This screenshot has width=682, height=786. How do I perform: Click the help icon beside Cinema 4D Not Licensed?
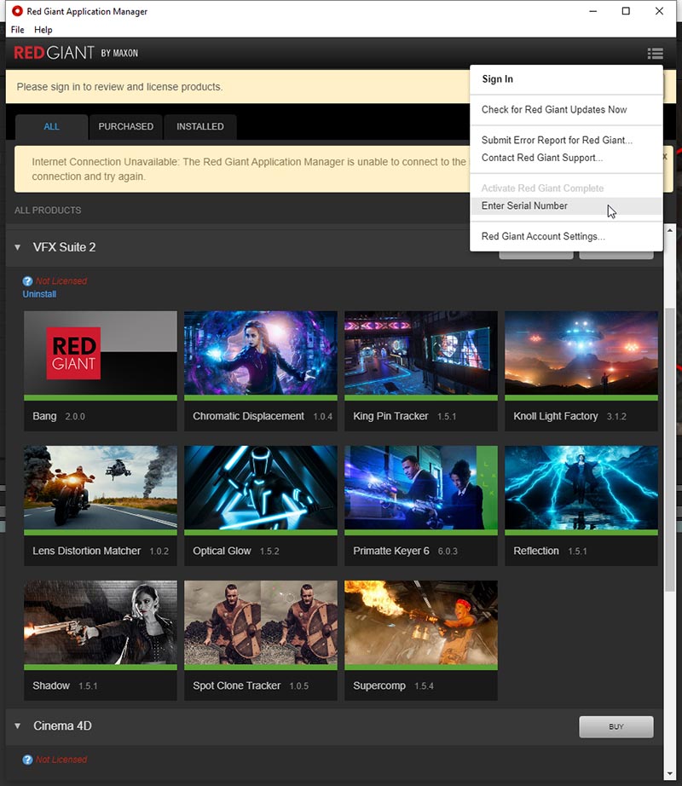(x=27, y=760)
